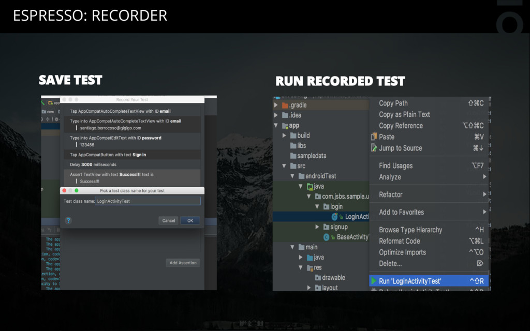Select the Tap Sign in button step
The width and height of the screenshot is (530, 331).
click(132, 155)
